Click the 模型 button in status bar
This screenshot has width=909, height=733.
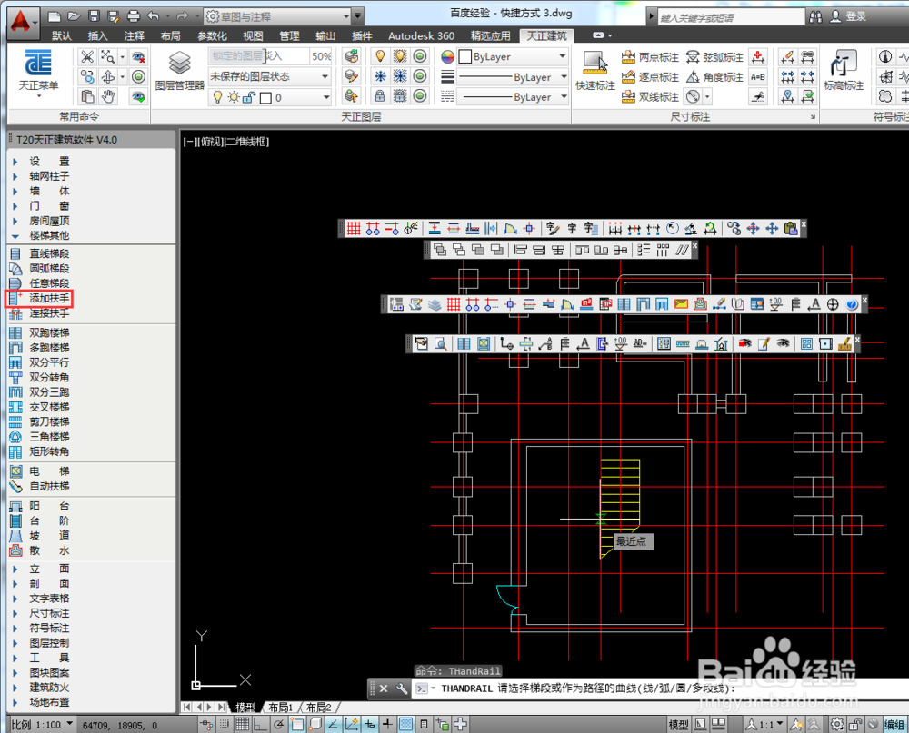click(679, 724)
